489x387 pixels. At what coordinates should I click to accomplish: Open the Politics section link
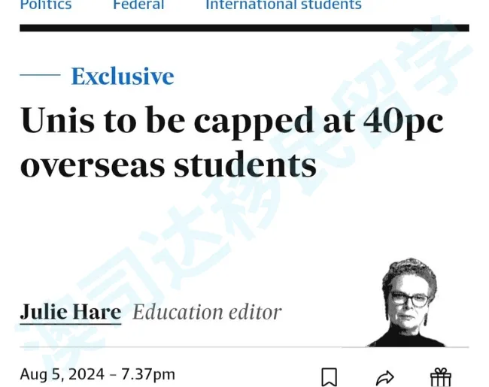tap(45, 5)
